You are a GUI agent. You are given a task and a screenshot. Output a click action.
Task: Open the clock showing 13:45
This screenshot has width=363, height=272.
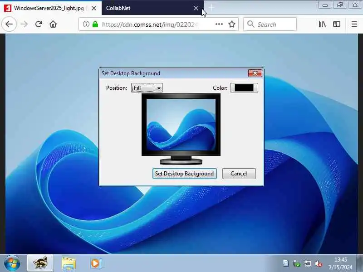(x=341, y=263)
